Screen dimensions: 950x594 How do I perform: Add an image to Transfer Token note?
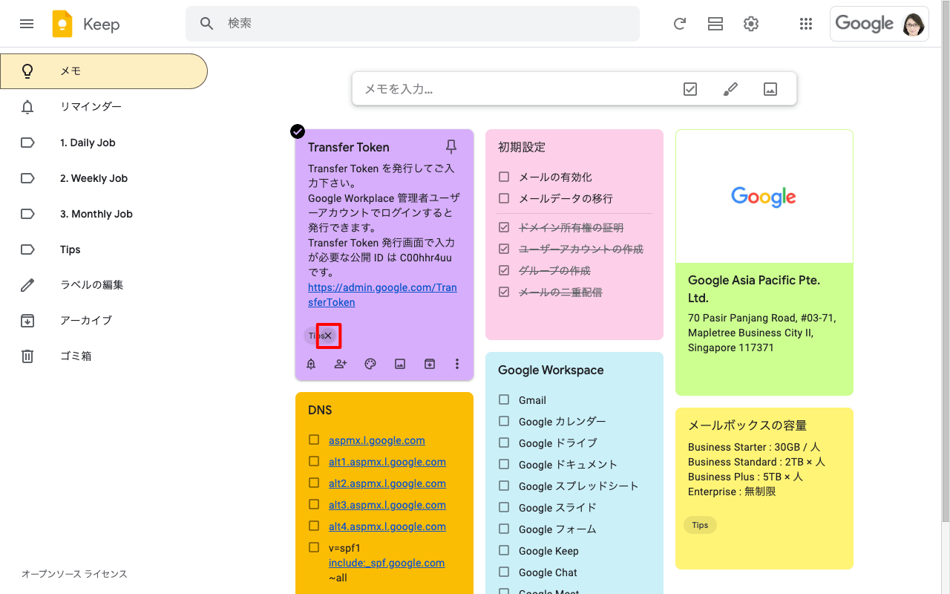(x=400, y=364)
